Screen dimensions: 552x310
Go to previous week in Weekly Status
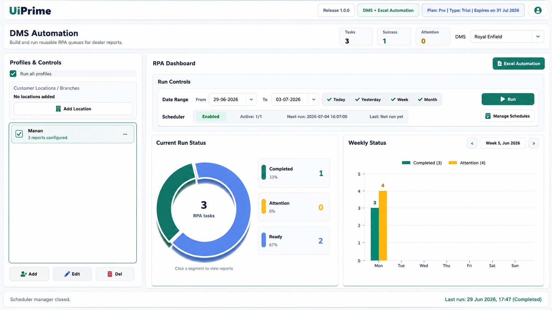point(472,143)
